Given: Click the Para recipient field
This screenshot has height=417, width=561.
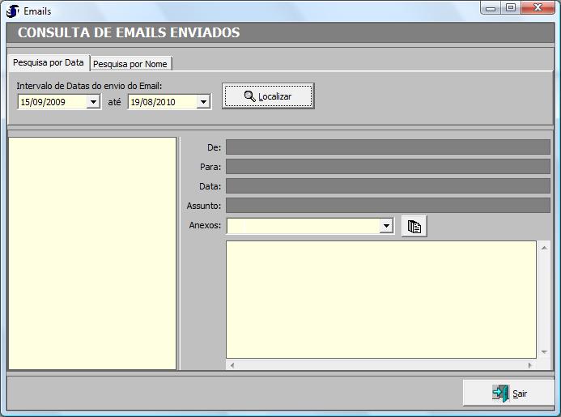Looking at the screenshot, I should 387,167.
